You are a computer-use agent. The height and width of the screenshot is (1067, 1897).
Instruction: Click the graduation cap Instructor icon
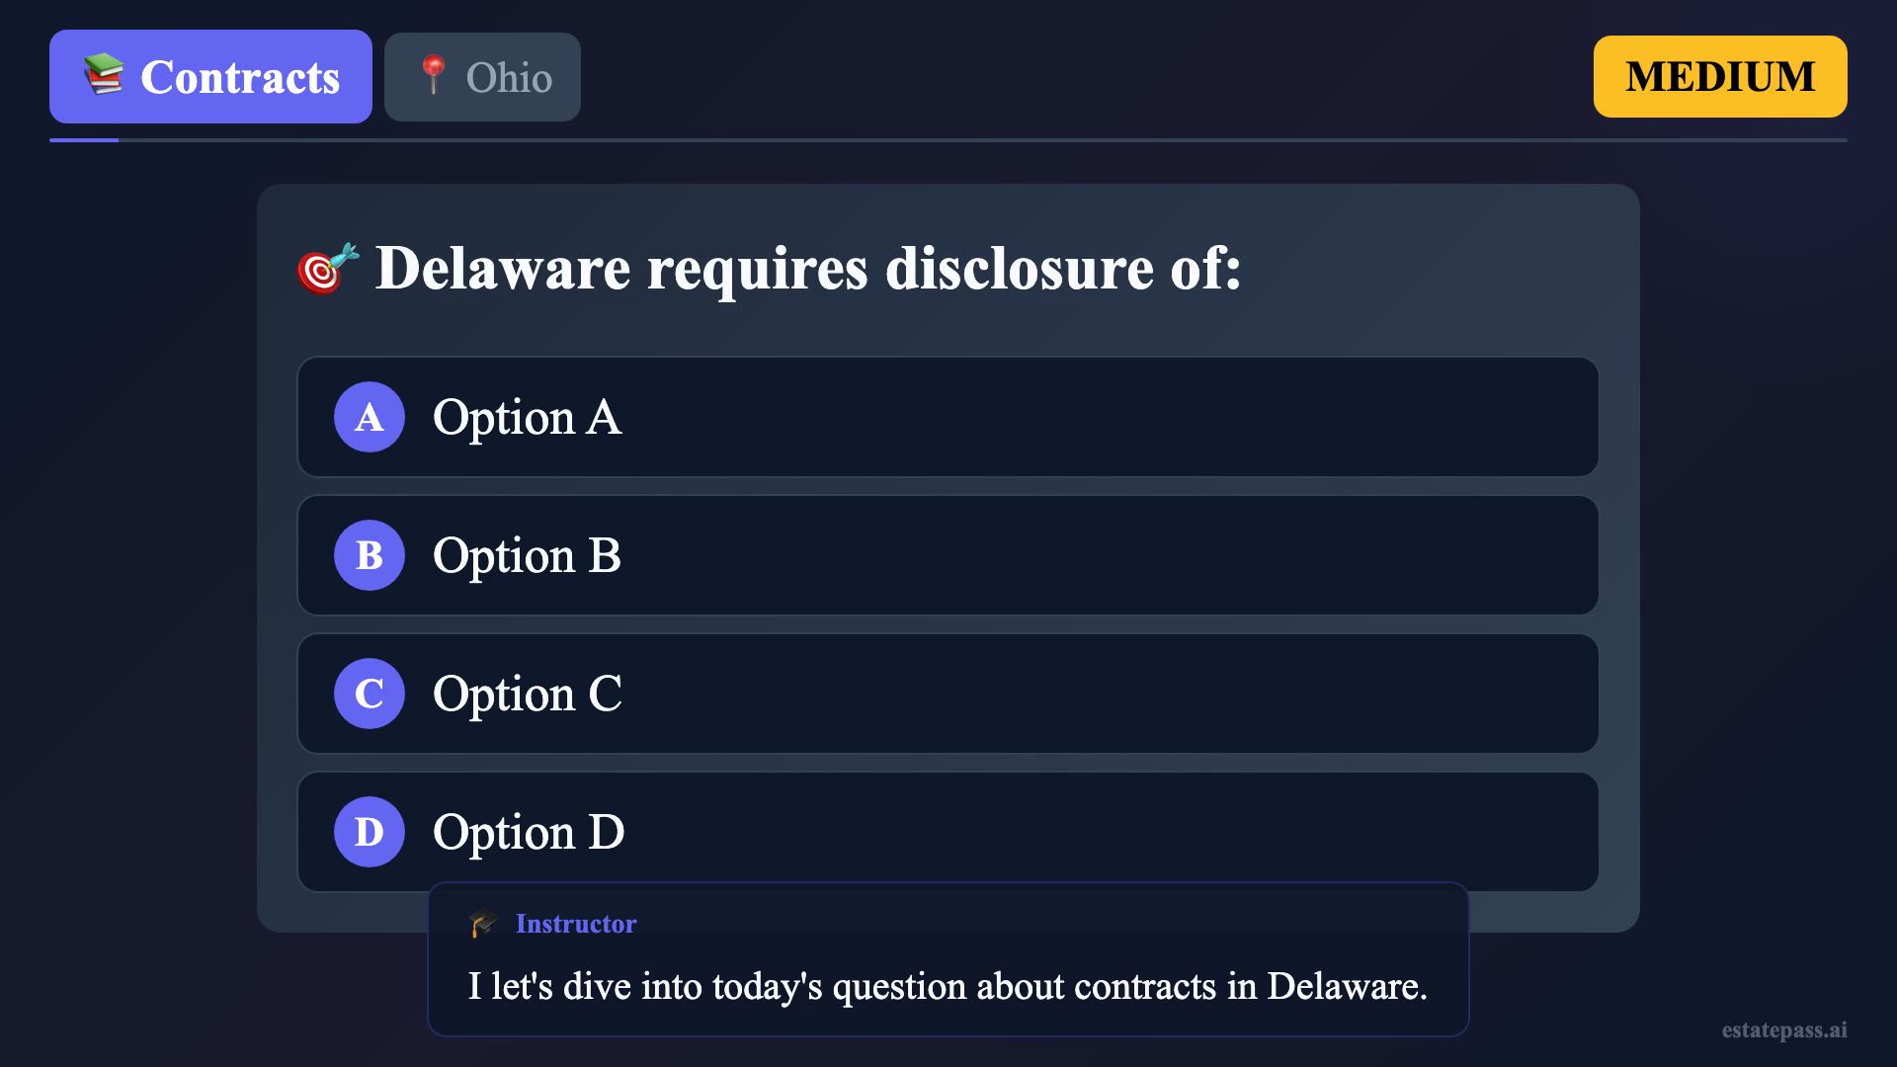click(x=483, y=924)
